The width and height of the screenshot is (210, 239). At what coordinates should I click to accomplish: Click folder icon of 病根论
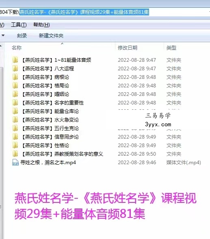(15, 77)
